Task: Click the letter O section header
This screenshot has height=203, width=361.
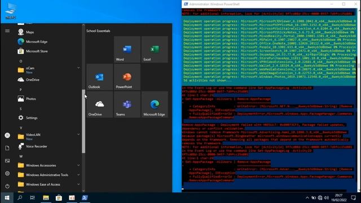Action: point(21,61)
